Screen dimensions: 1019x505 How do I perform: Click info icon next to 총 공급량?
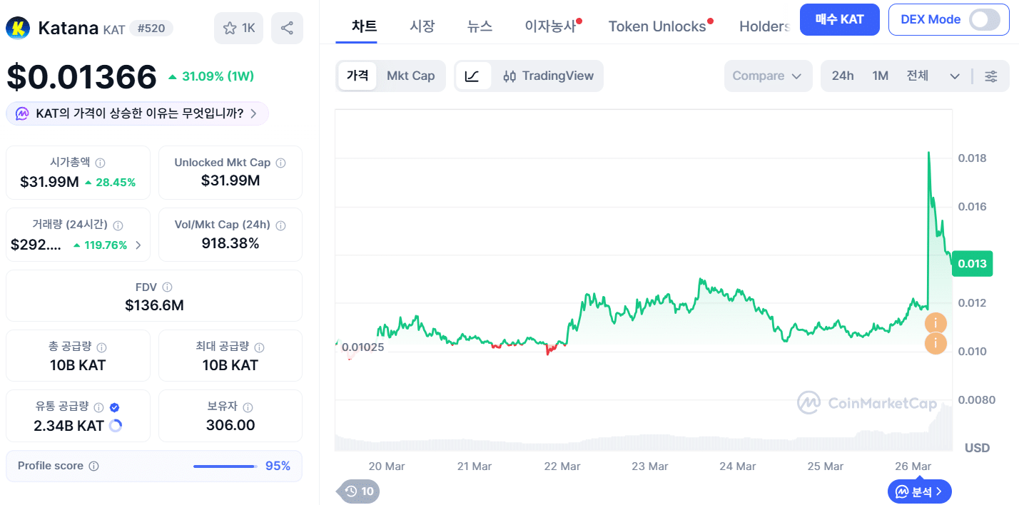(x=101, y=347)
